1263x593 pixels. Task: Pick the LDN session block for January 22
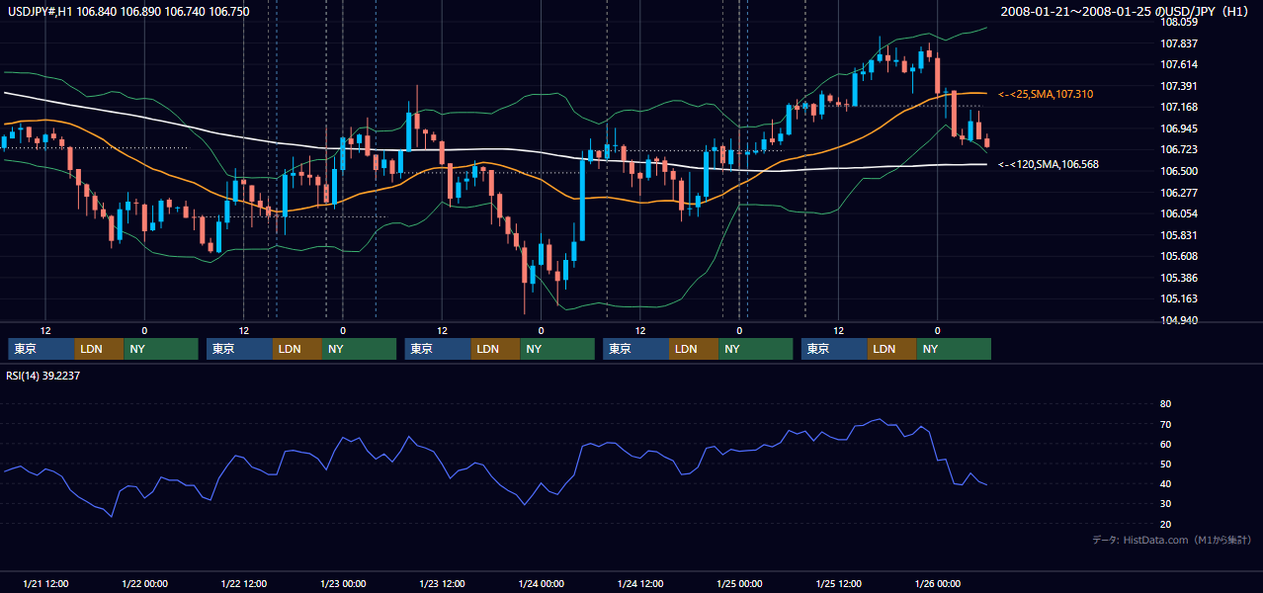[x=298, y=349]
